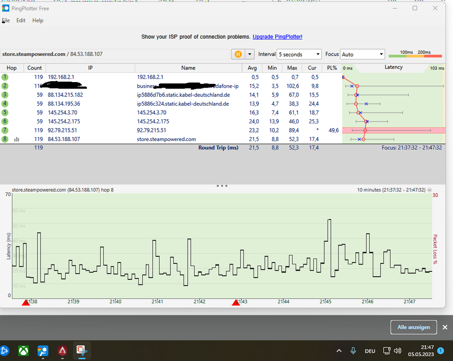Click the Name column header

(188, 68)
